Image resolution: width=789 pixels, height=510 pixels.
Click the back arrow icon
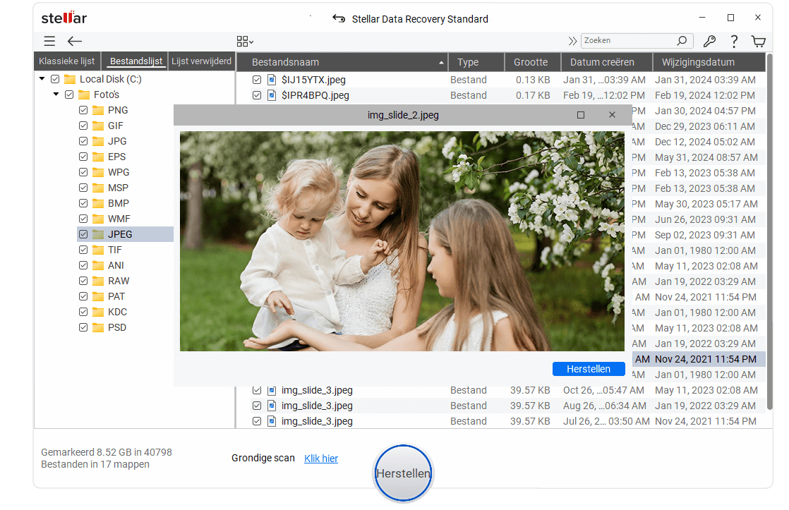[74, 41]
